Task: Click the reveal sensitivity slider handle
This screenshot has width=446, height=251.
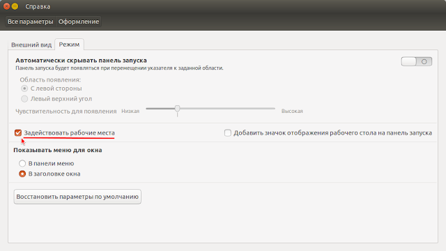Action: (x=177, y=109)
